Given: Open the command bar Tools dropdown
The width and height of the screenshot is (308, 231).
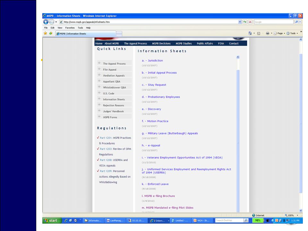Looking at the screenshot, I should point(292,33).
